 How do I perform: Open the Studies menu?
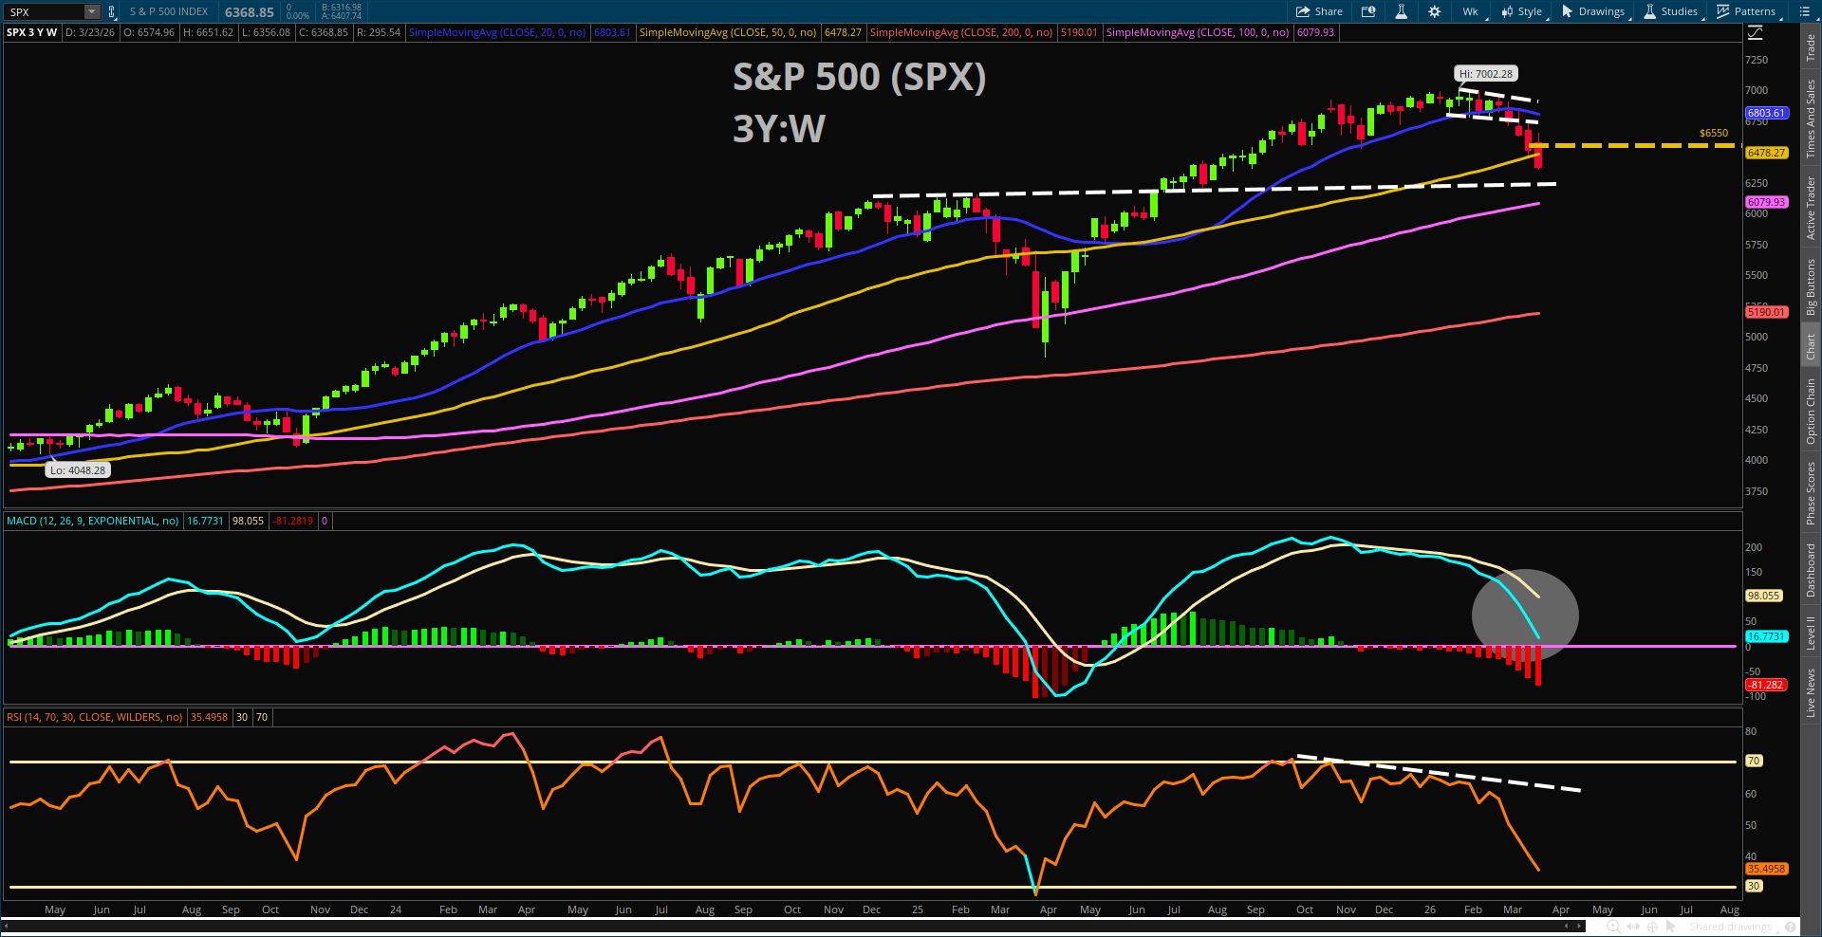tap(1671, 11)
